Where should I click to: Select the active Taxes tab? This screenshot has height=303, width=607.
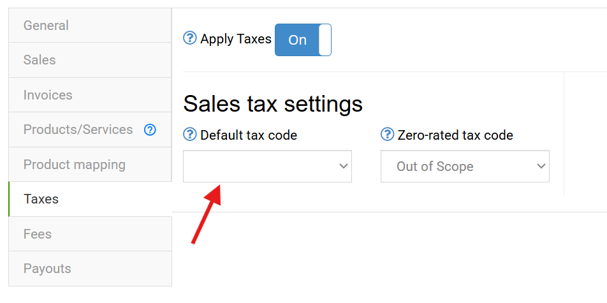click(x=41, y=199)
